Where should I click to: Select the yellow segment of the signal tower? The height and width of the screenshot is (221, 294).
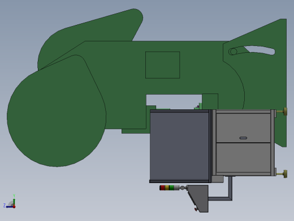click(x=167, y=188)
